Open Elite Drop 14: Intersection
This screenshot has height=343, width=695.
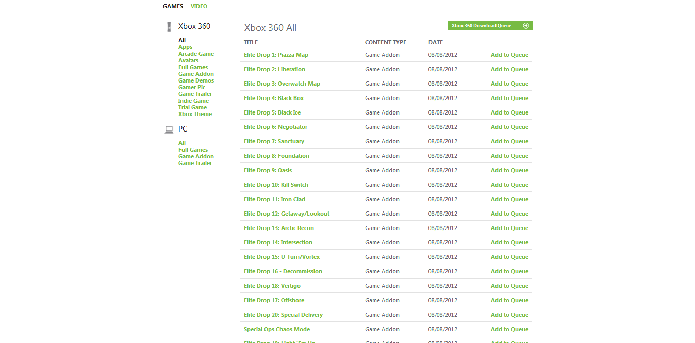tap(278, 242)
